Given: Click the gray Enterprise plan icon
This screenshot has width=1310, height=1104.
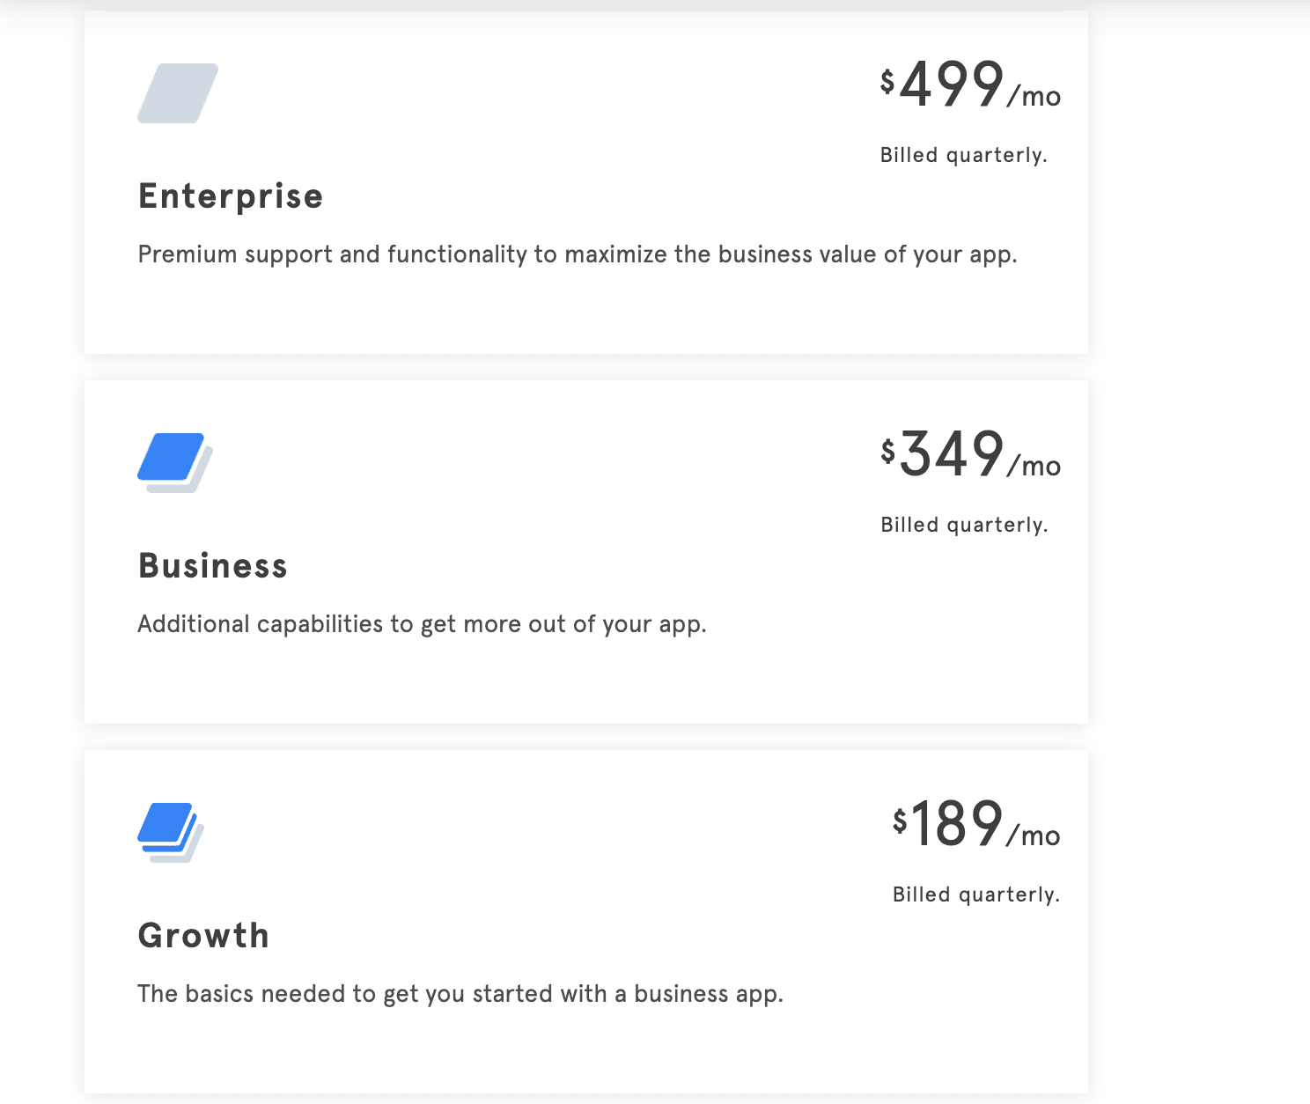Looking at the screenshot, I should [x=178, y=93].
